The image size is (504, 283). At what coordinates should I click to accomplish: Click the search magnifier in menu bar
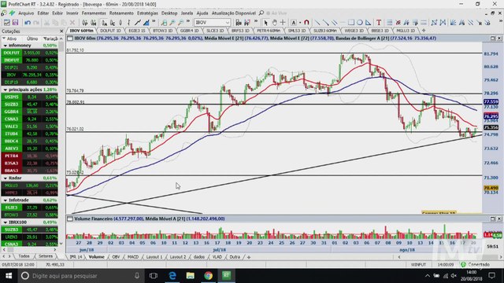261,13
